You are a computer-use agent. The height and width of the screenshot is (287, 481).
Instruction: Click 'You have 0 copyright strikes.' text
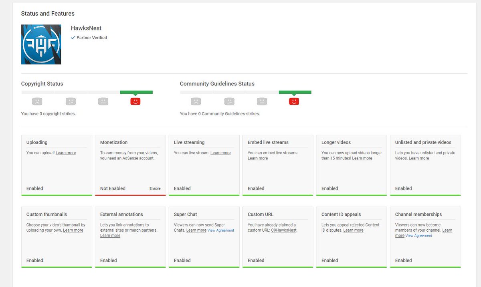coord(49,114)
